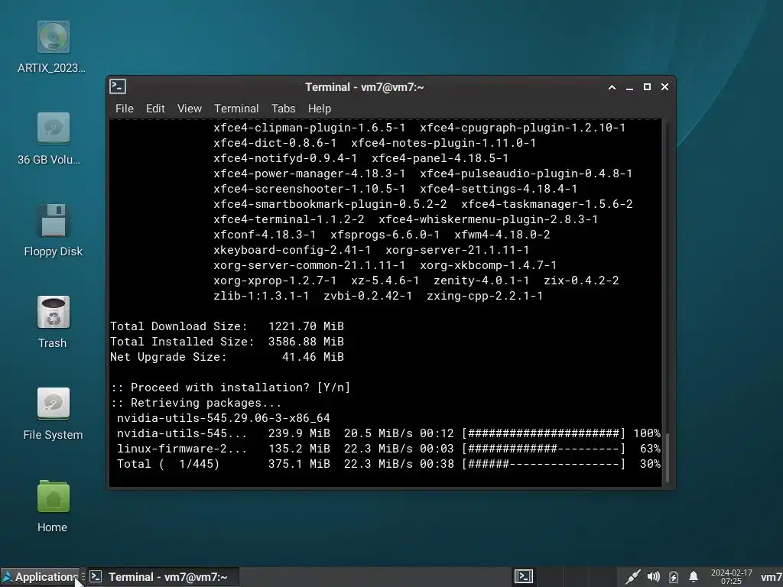This screenshot has width=783, height=587.
Task: Open the Trash desktop icon
Action: tap(53, 313)
